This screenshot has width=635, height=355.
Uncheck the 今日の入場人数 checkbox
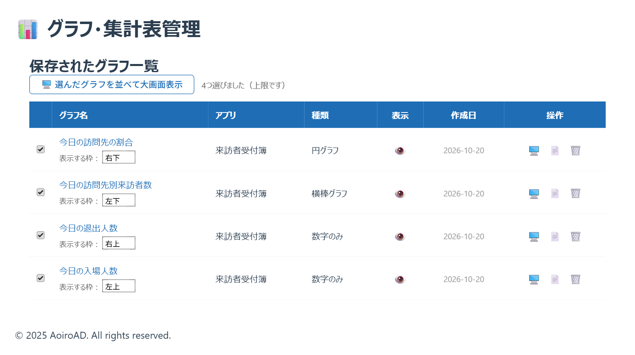41,278
